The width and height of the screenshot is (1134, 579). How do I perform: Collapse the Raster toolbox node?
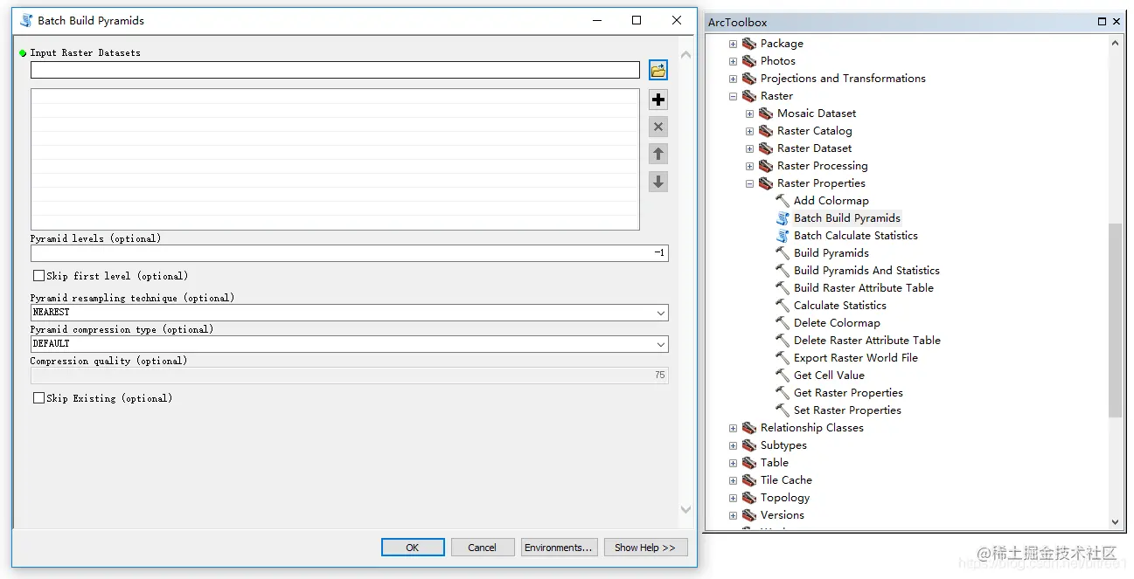click(x=734, y=96)
